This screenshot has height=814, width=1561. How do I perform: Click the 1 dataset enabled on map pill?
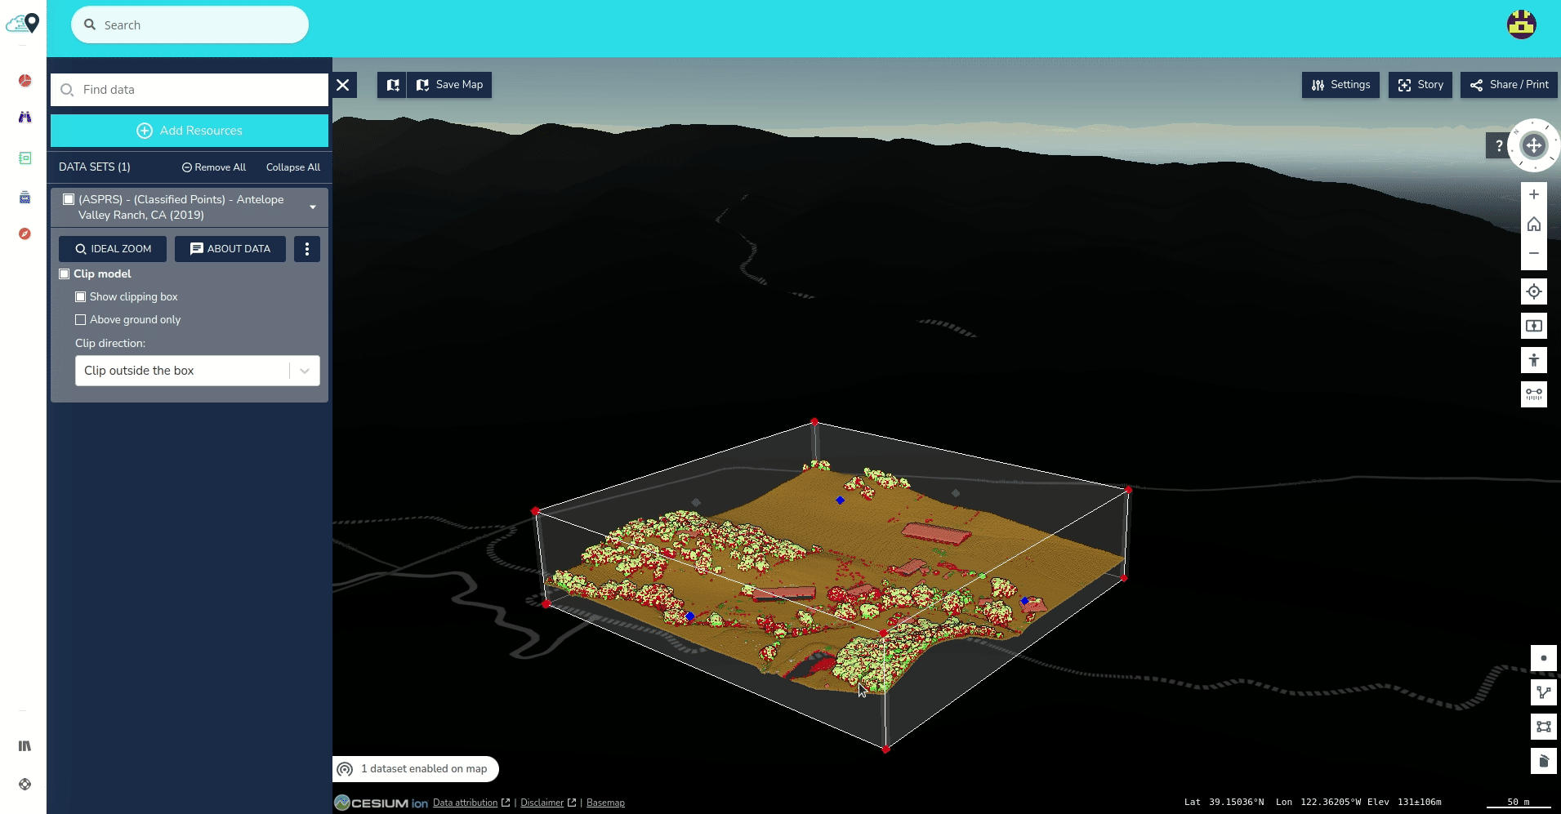coord(416,769)
